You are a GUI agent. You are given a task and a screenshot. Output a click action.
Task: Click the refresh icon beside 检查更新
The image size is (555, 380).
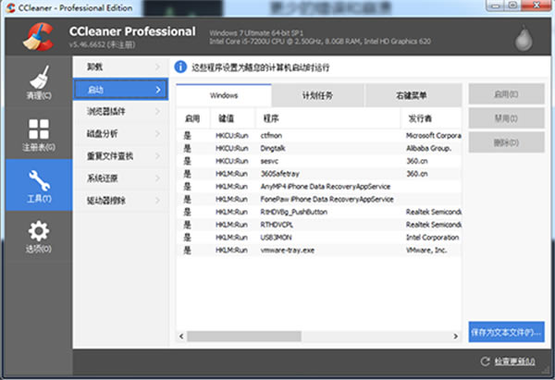click(485, 362)
